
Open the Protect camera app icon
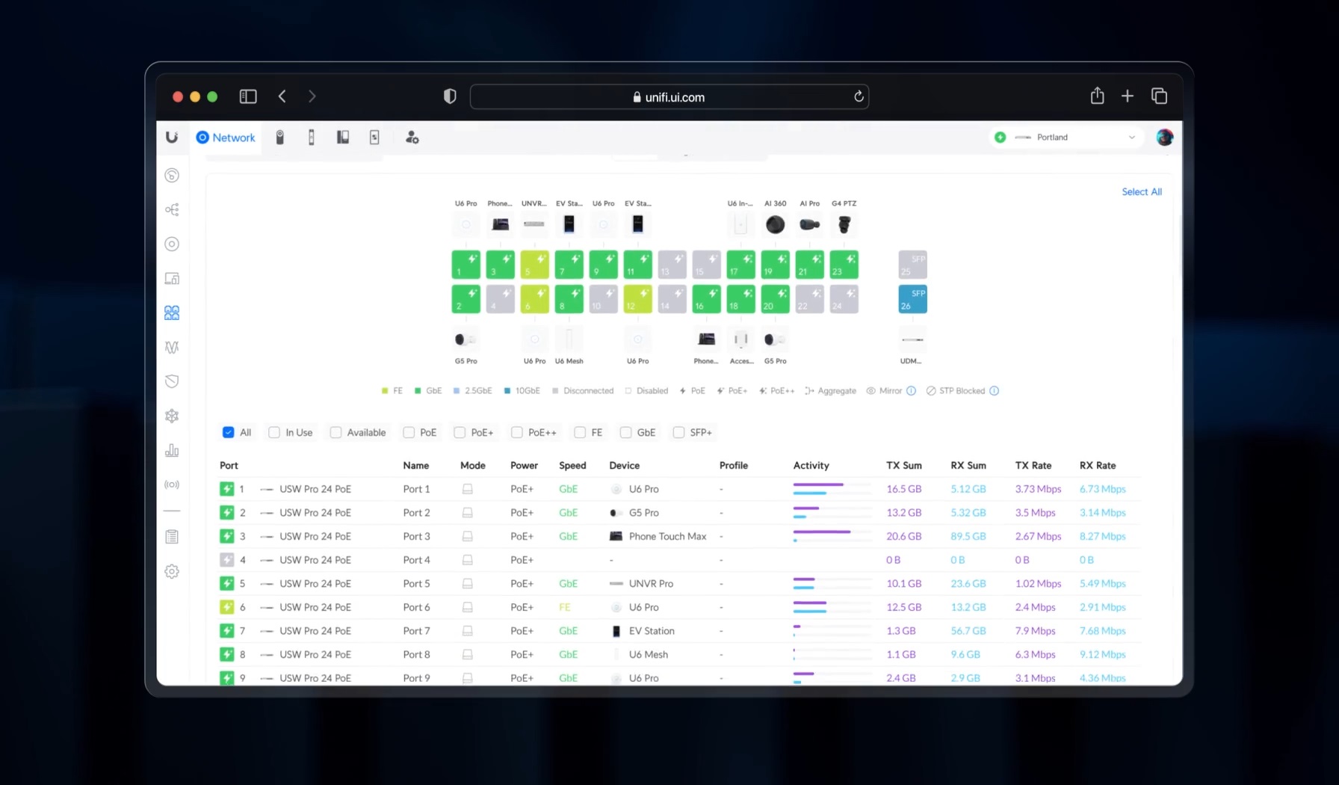click(x=280, y=138)
